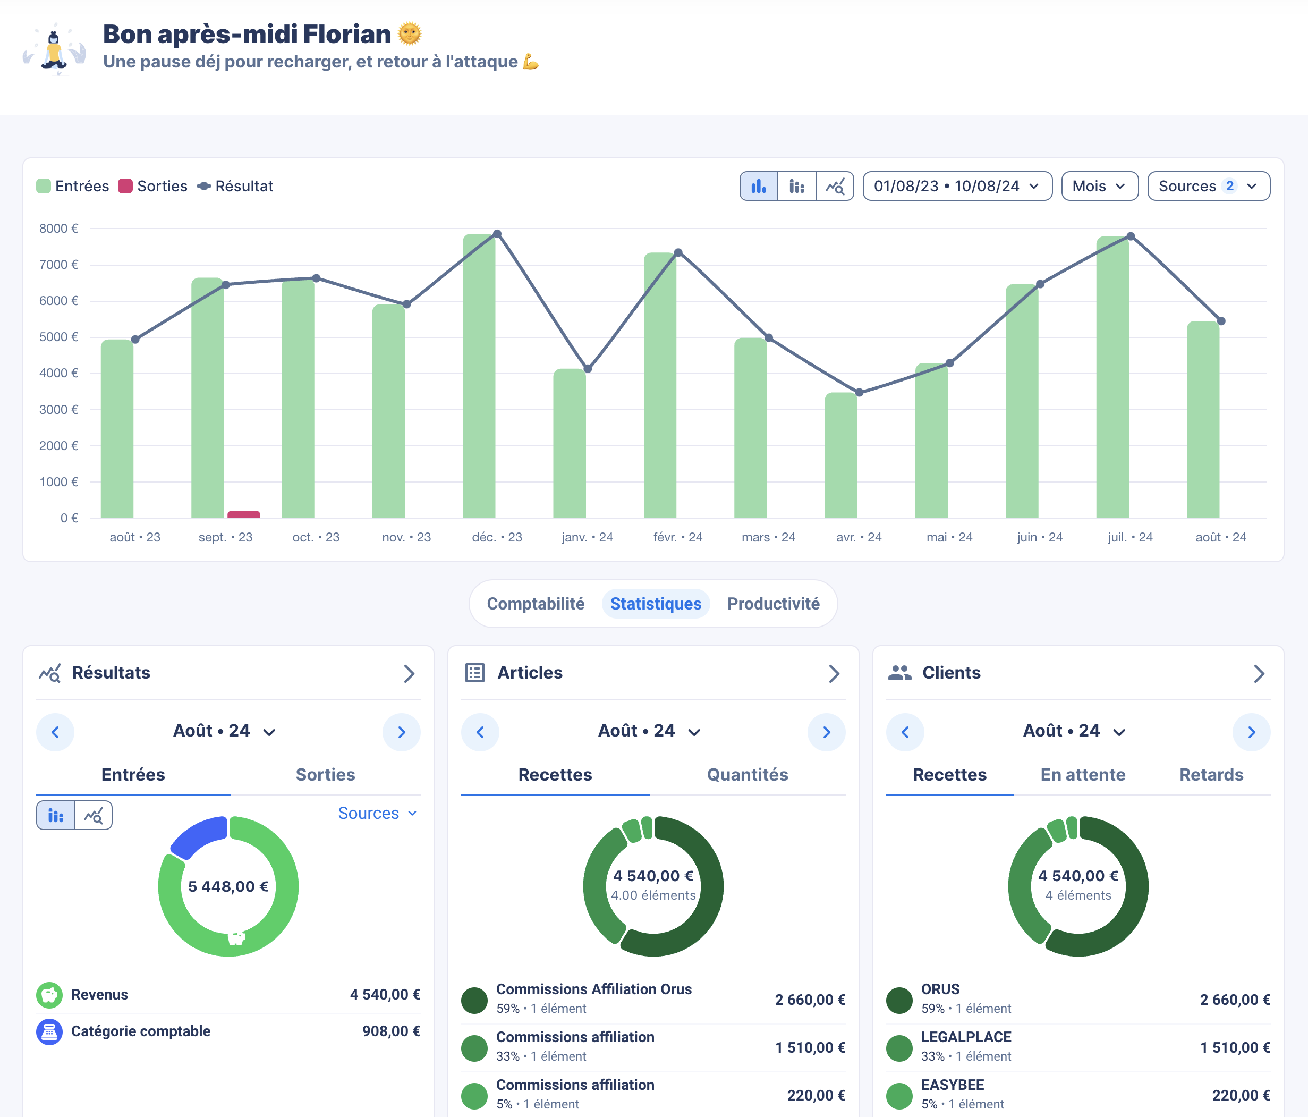Screen dimensions: 1308x1117
Task: Select stacked chart toggle in Résultats panel
Action: coord(56,815)
